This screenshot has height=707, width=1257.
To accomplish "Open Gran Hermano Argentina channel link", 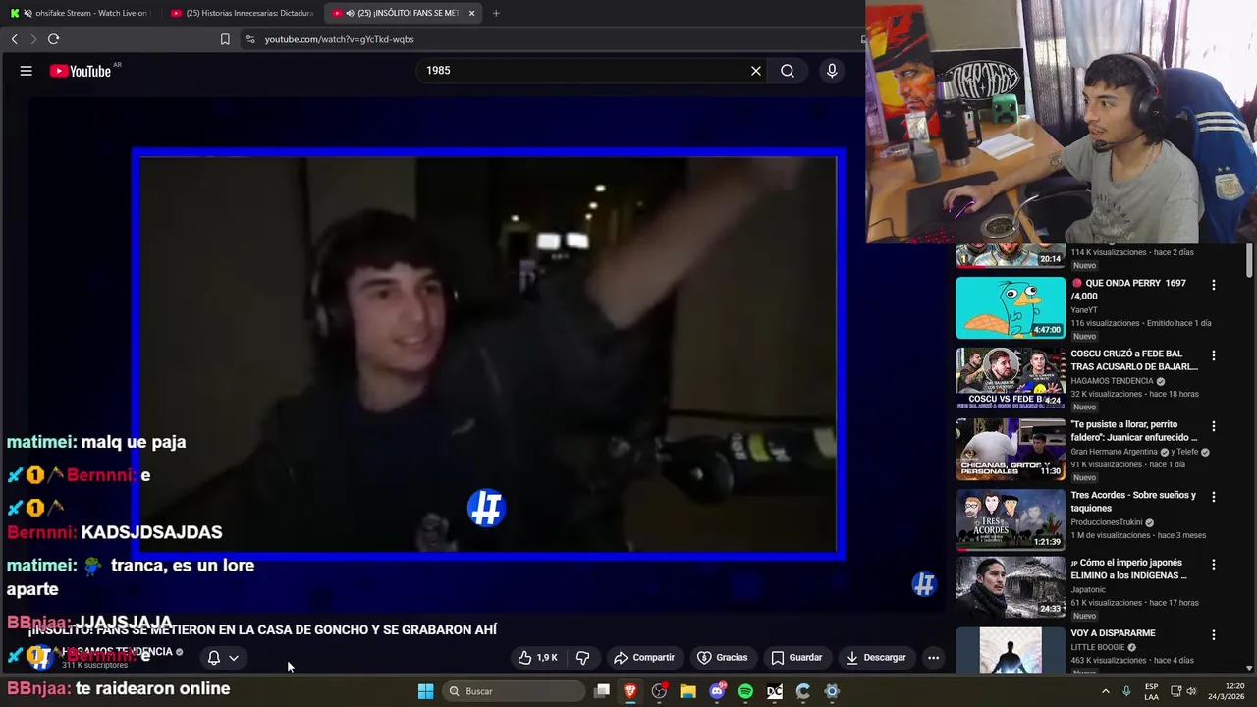I will pyautogui.click(x=1116, y=452).
